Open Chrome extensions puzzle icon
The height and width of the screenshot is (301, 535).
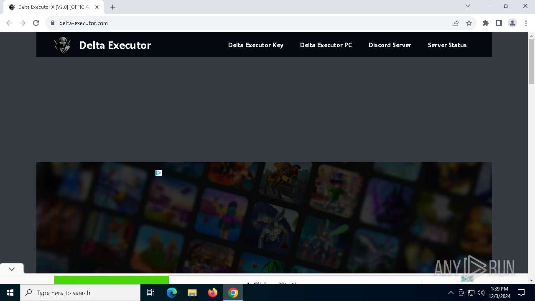pyautogui.click(x=486, y=23)
